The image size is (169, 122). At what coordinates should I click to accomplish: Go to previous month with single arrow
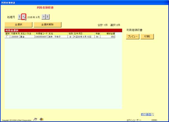pos(24,17)
